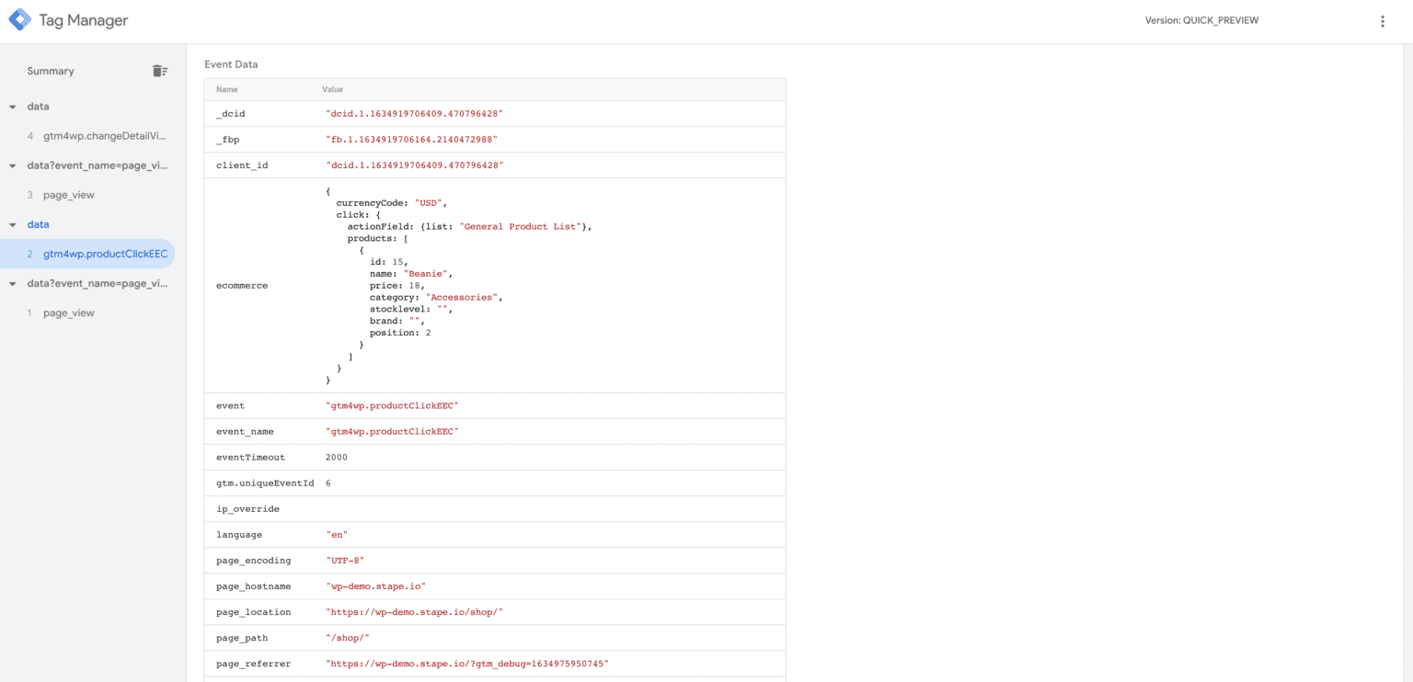Click the _fbp row name
1413x682 pixels.
click(x=227, y=140)
